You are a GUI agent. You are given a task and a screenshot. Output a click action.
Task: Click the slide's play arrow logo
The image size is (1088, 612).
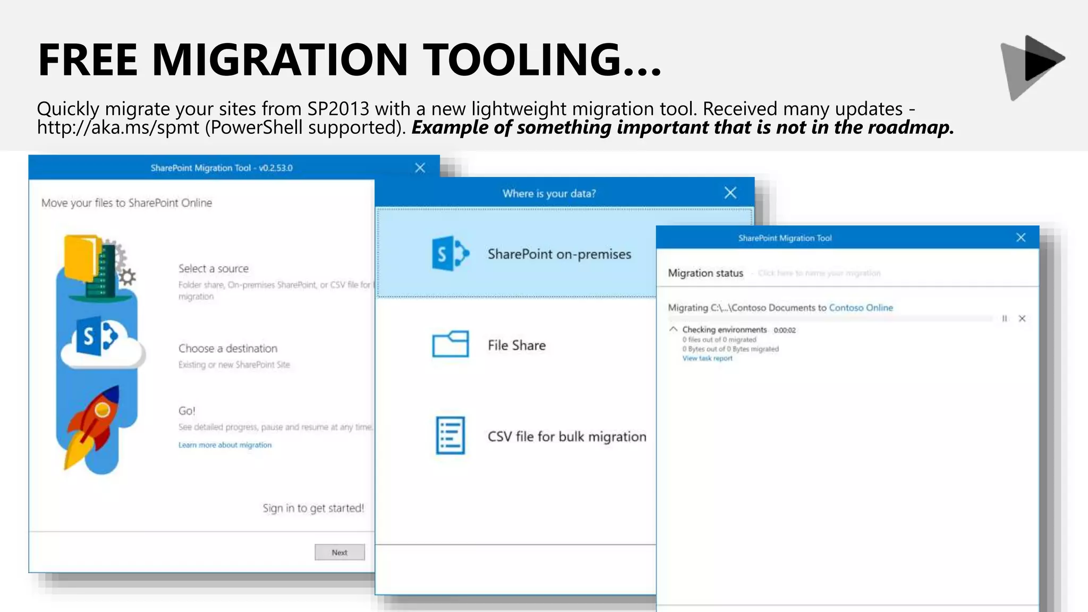(x=1033, y=67)
